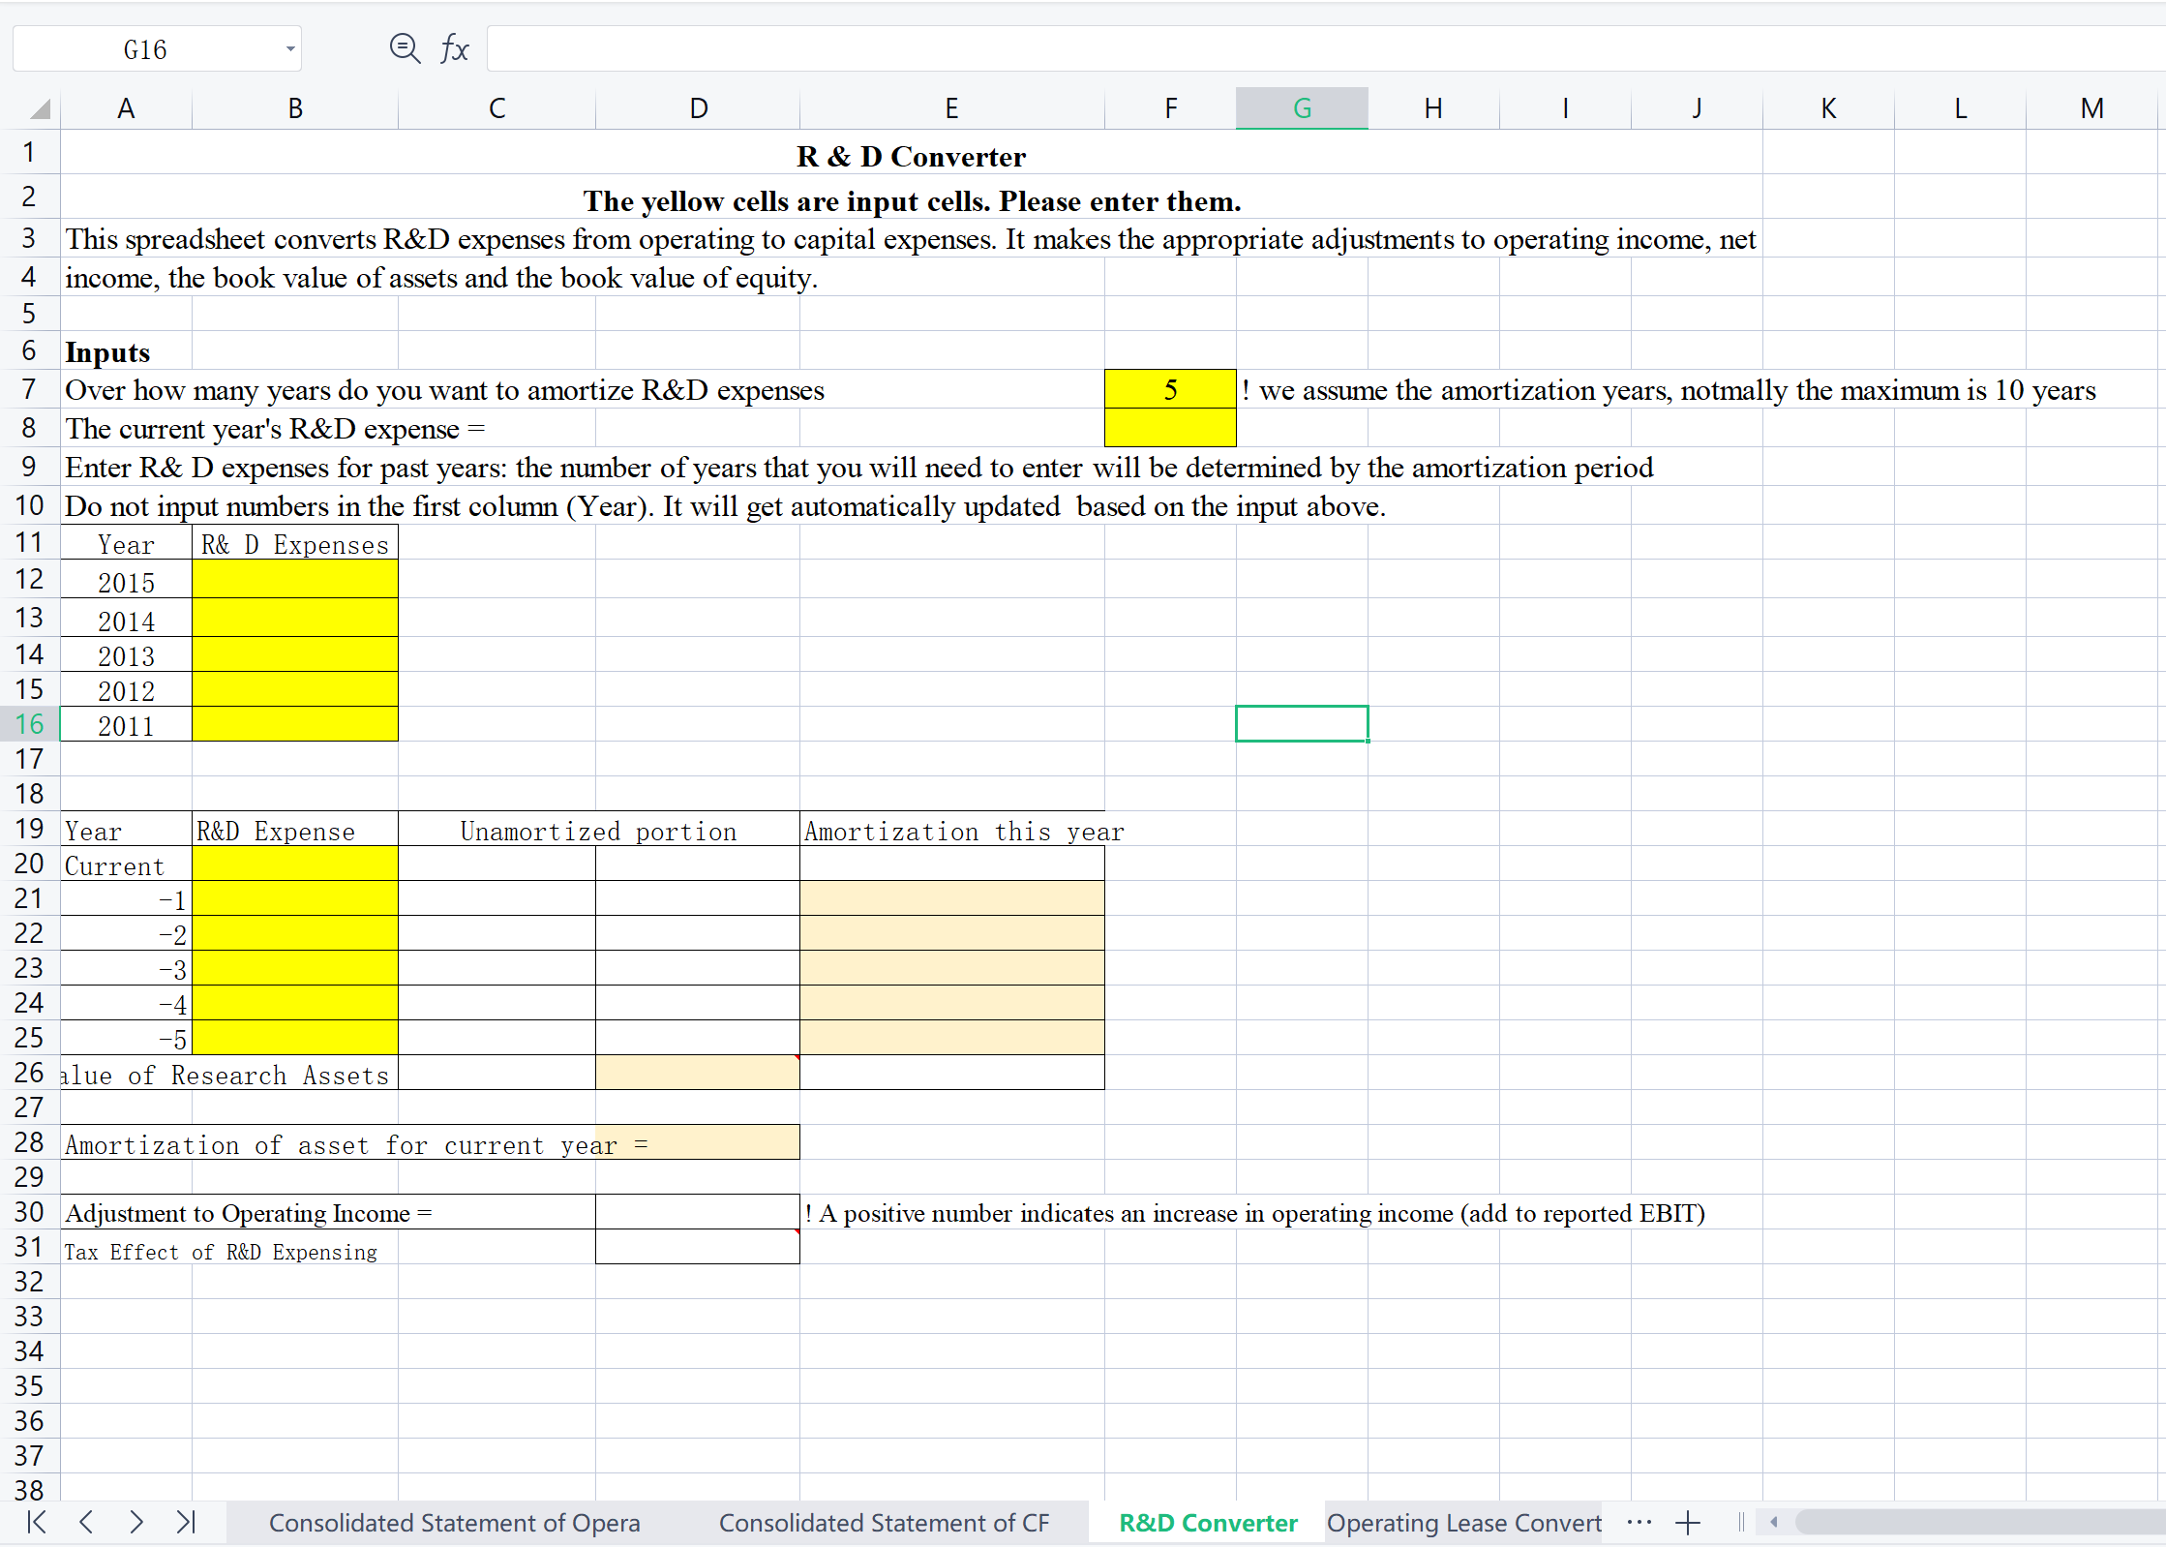Viewport: 2166px width, 1547px height.
Task: Open the Name Box dropdown arrow
Action: coord(289,49)
